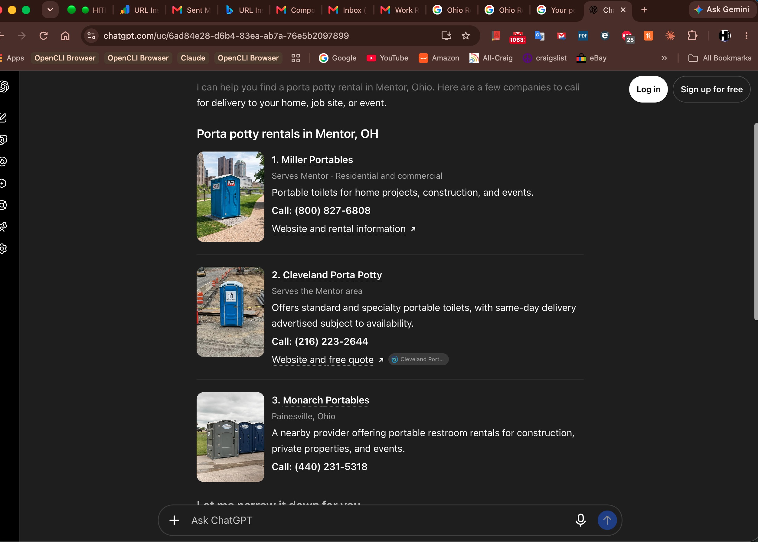The height and width of the screenshot is (542, 758).
Task: Open the Monarch Portables heading link
Action: [x=326, y=400]
